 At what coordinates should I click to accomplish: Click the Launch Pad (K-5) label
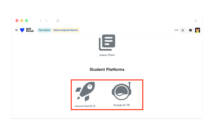pos(85,106)
